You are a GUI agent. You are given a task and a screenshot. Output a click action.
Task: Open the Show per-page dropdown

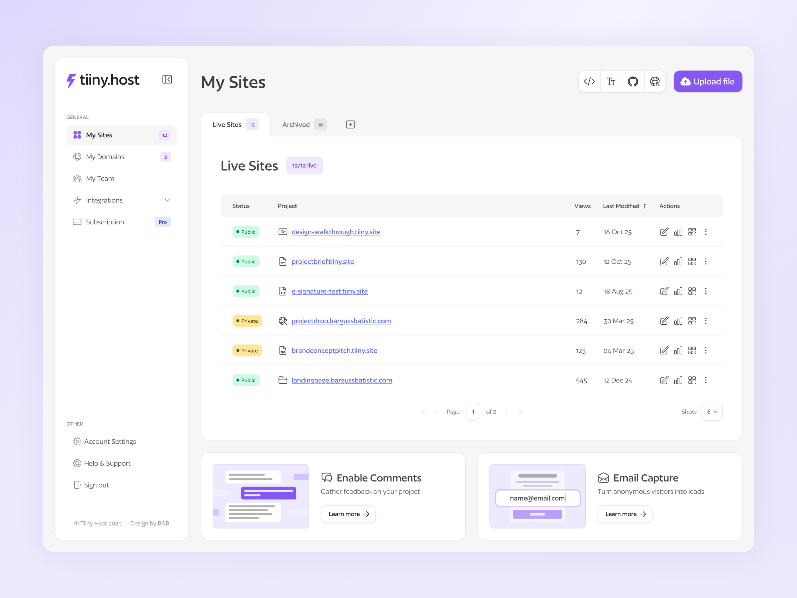pyautogui.click(x=712, y=411)
